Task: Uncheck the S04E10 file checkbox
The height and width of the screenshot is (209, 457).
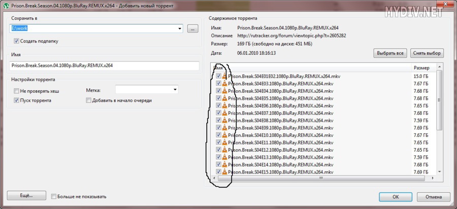Action: tap(218, 135)
